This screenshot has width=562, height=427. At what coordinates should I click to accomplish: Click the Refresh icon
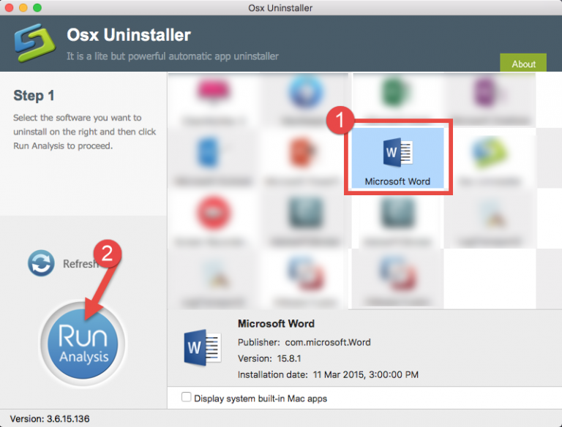[41, 263]
